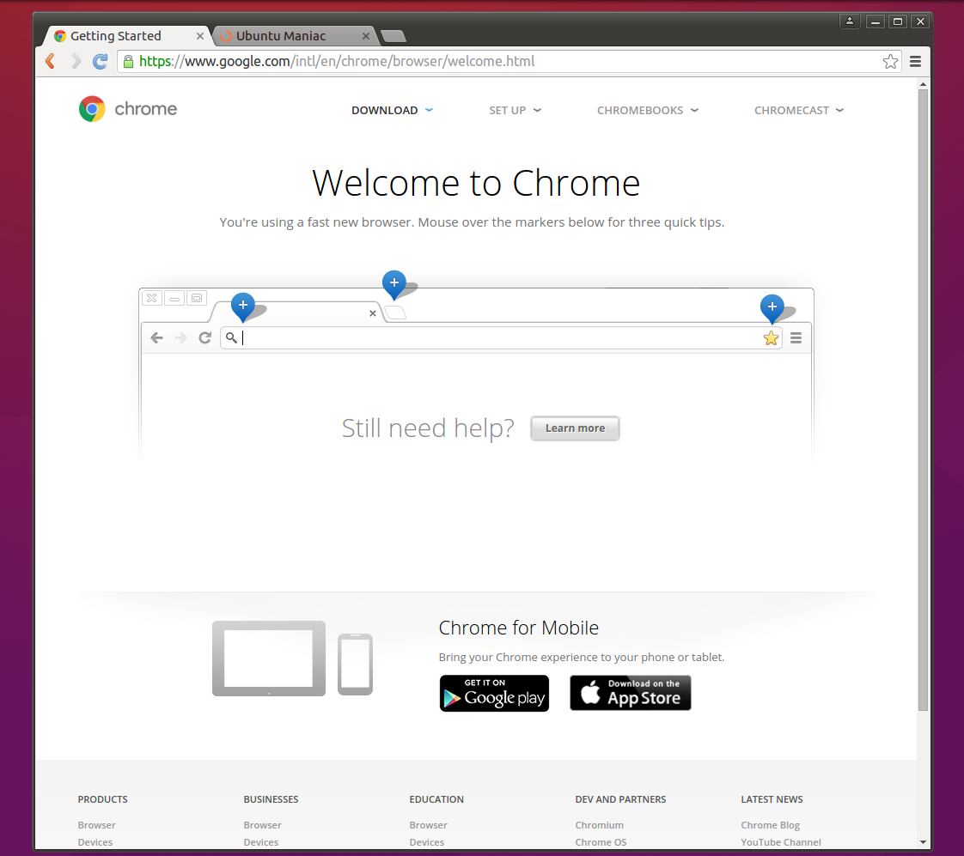Screen dimensions: 964x856
Task: Click the tablet device illustration
Action: click(269, 659)
